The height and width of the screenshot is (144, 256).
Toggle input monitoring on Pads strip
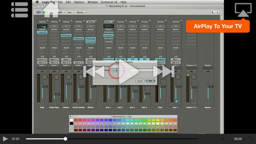[43, 104]
